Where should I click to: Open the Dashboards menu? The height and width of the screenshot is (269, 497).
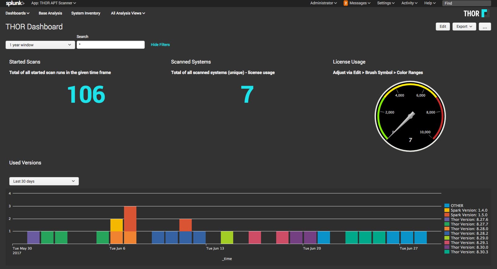point(18,13)
